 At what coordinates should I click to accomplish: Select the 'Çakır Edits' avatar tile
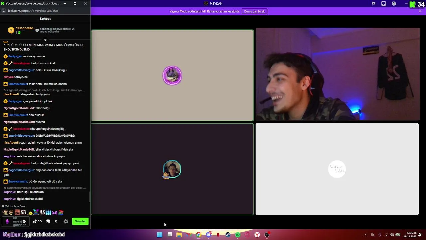point(337,169)
